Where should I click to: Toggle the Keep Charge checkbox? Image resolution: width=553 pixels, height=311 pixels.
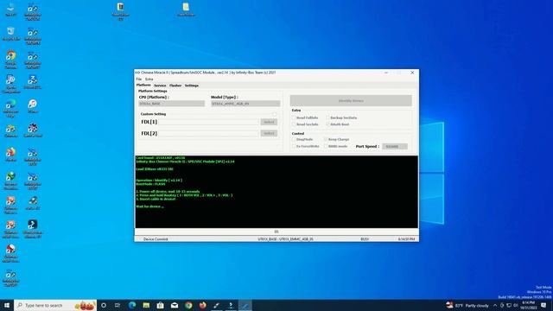tap(326, 140)
